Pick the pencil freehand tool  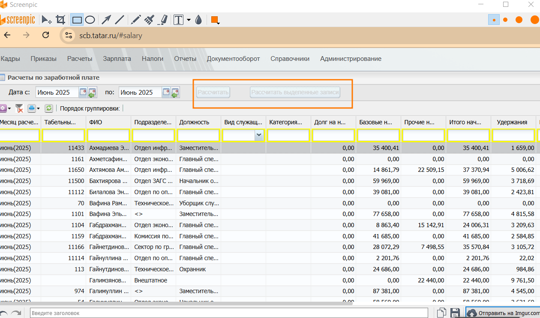pyautogui.click(x=135, y=20)
